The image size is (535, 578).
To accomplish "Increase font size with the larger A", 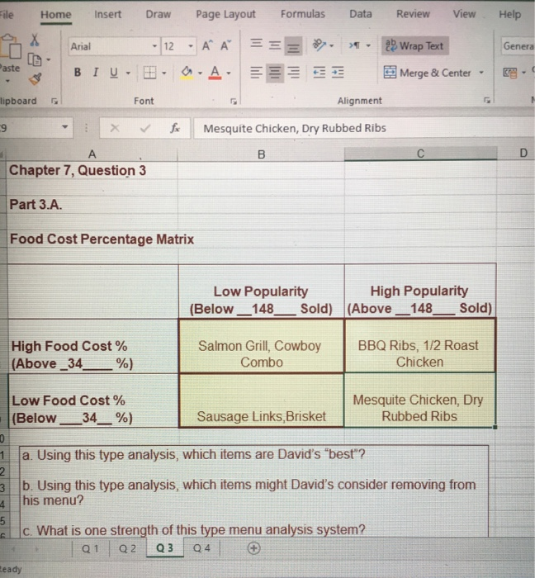I will (207, 46).
